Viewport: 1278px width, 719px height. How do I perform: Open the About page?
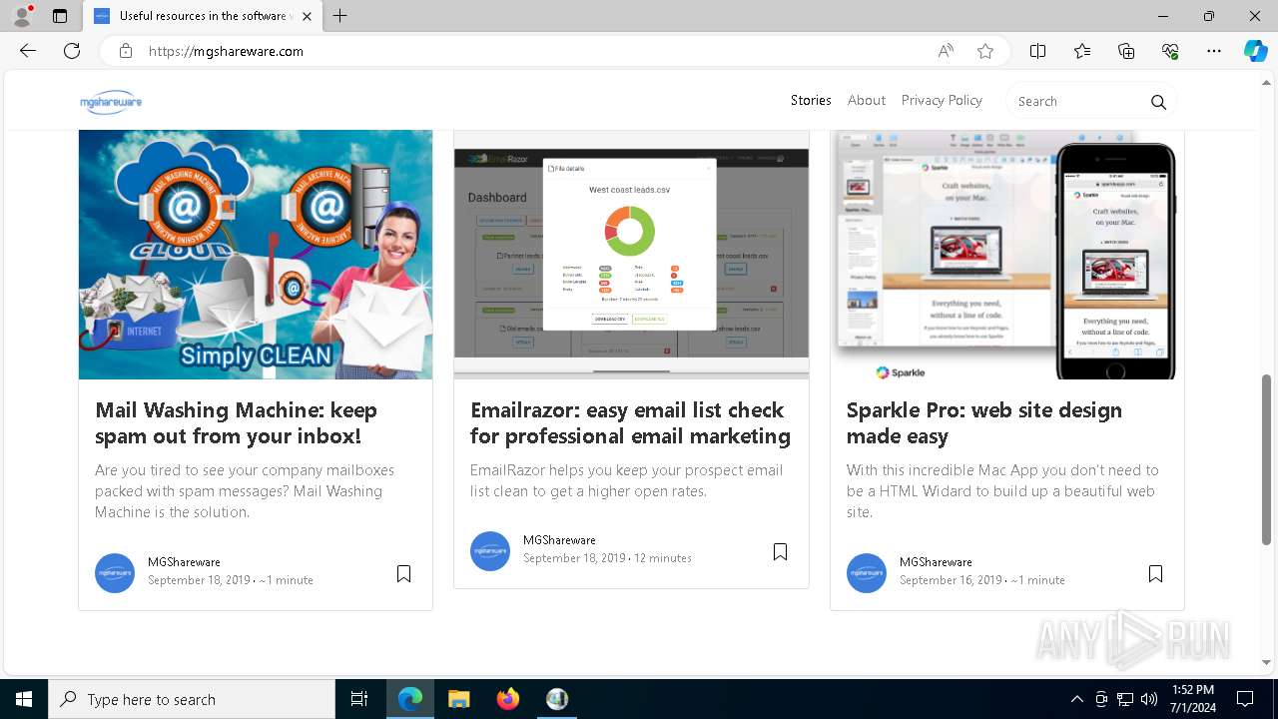coord(867,100)
